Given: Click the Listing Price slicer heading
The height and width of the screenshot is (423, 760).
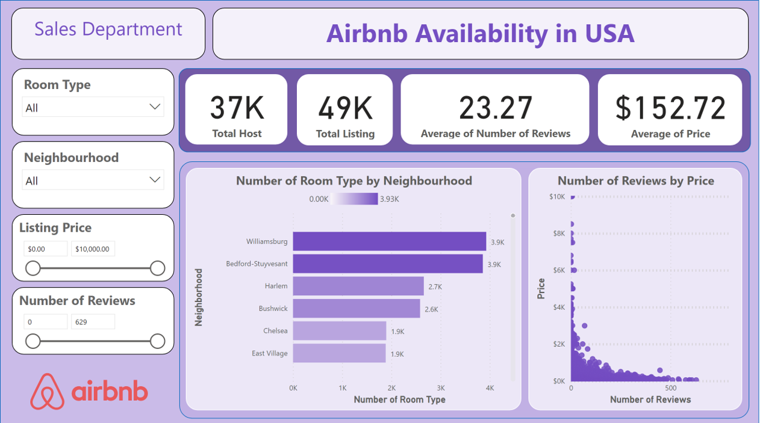Looking at the screenshot, I should tap(55, 227).
